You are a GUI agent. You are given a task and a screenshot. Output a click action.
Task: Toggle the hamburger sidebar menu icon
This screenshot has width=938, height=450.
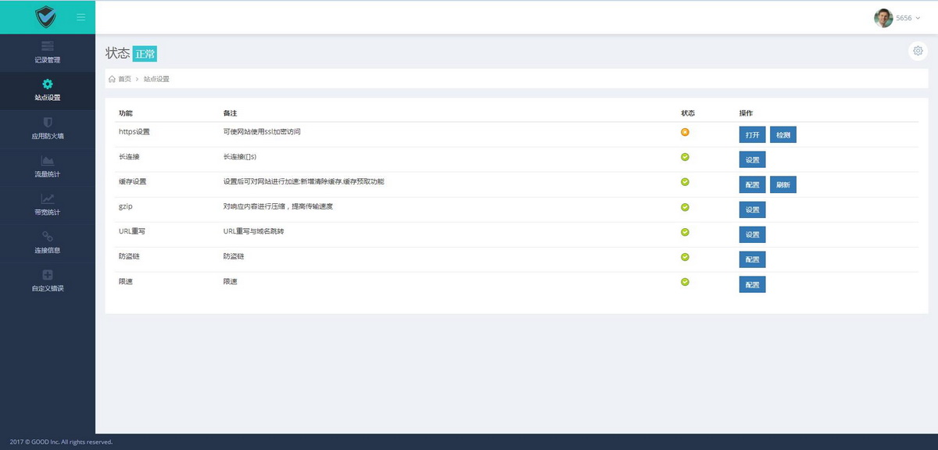[81, 17]
